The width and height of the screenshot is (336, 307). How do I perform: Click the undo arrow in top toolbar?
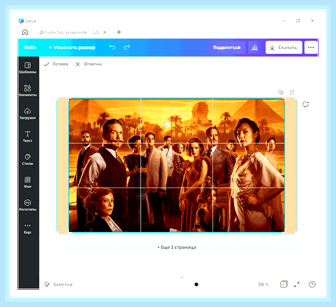tap(112, 47)
